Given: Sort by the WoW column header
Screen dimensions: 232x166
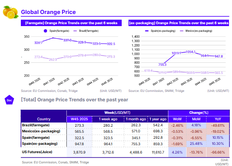Looking at the screenshot, I should [177, 119].
